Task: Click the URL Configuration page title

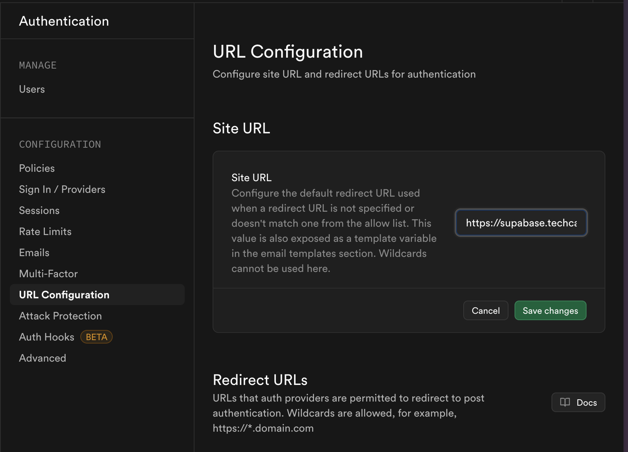Action: 288,52
